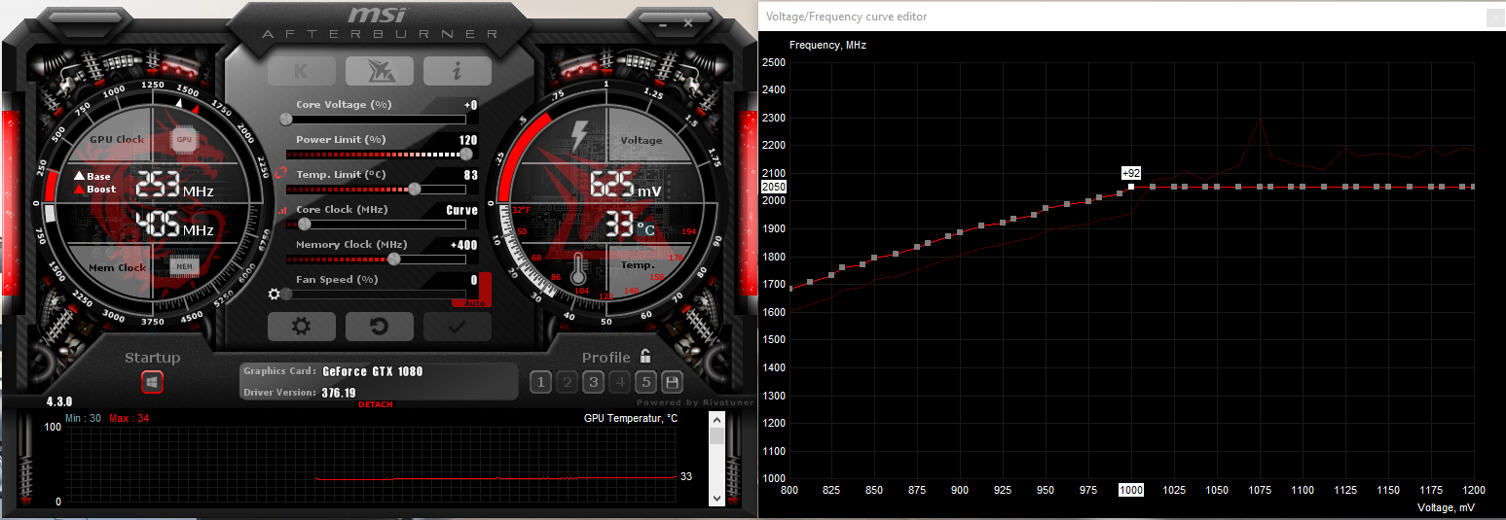Show system information with the i button

coord(458,71)
